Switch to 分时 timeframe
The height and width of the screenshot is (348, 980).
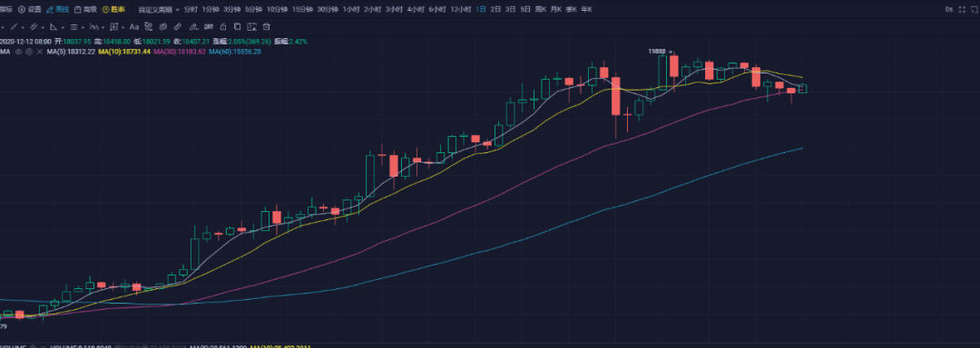[x=191, y=9]
